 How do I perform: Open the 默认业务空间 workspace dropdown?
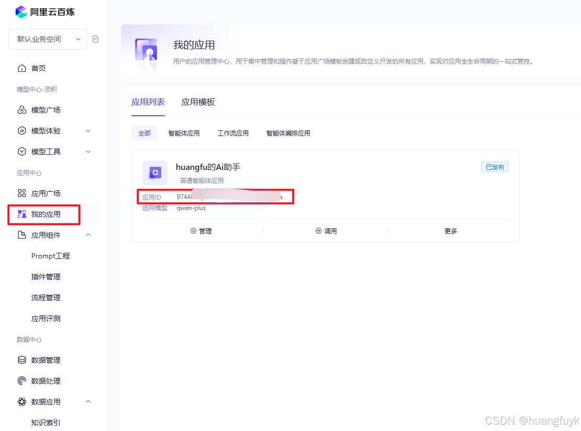[47, 39]
